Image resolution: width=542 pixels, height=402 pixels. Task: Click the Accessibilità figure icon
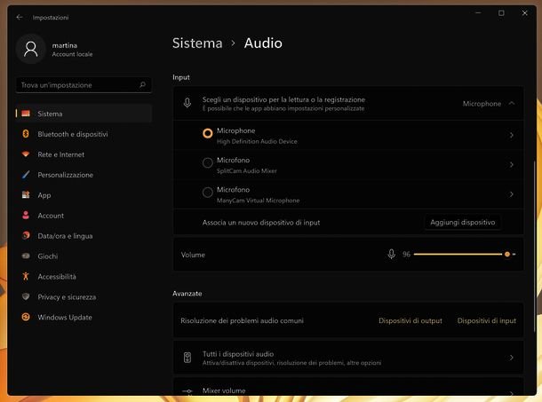pos(26,276)
